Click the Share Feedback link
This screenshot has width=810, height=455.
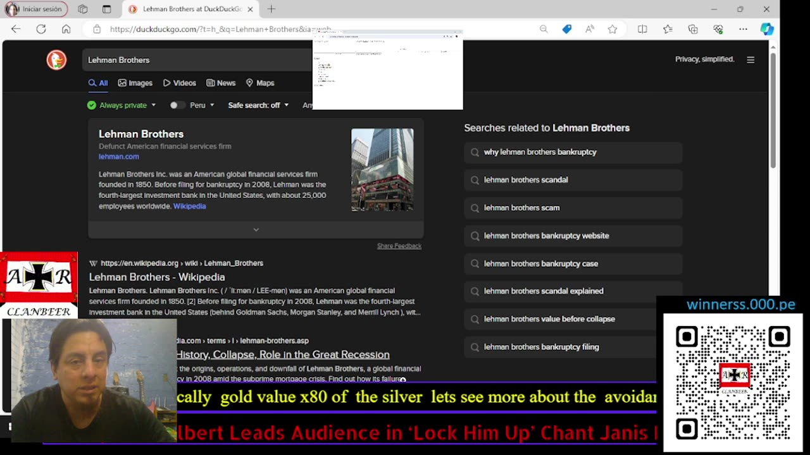399,246
